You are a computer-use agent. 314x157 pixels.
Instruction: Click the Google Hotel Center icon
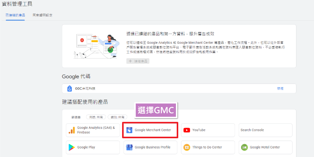click(x=244, y=147)
